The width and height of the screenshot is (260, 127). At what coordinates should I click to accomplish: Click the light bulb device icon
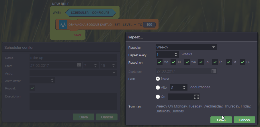[63, 24]
